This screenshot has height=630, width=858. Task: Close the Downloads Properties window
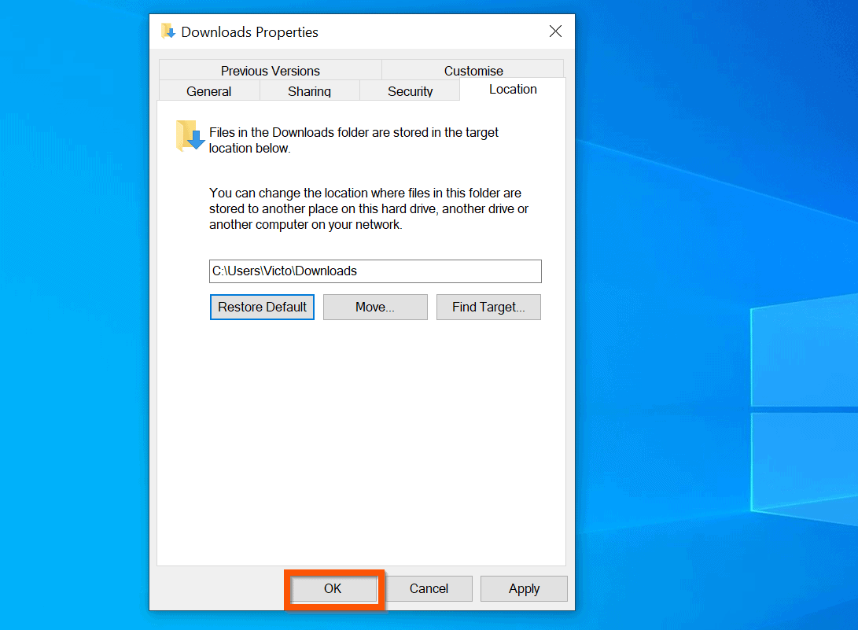coord(555,31)
